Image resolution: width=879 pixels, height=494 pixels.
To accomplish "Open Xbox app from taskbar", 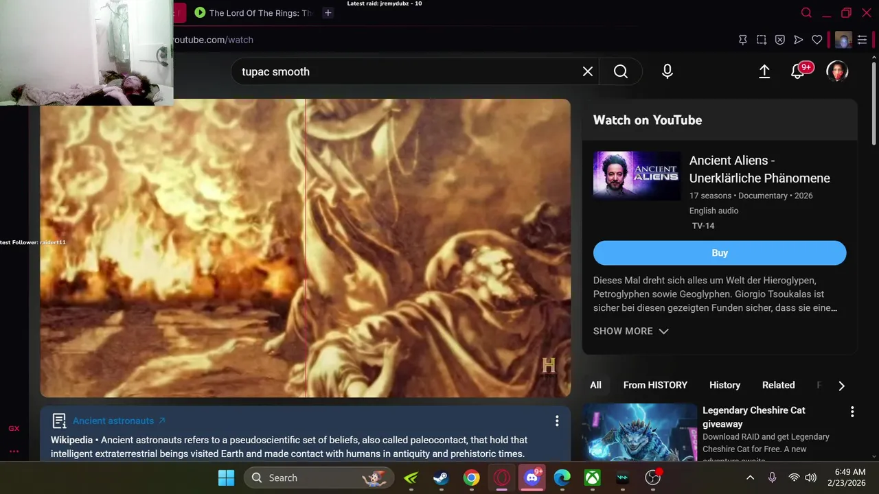I will click(x=592, y=478).
